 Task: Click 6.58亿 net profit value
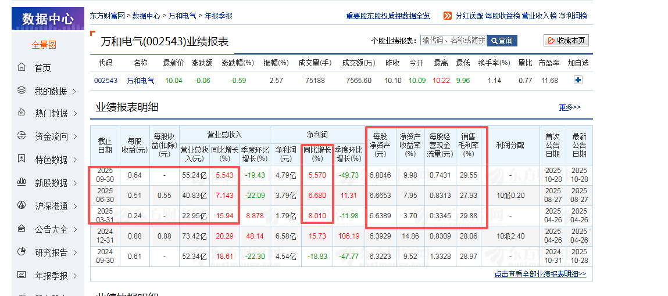[x=286, y=236]
